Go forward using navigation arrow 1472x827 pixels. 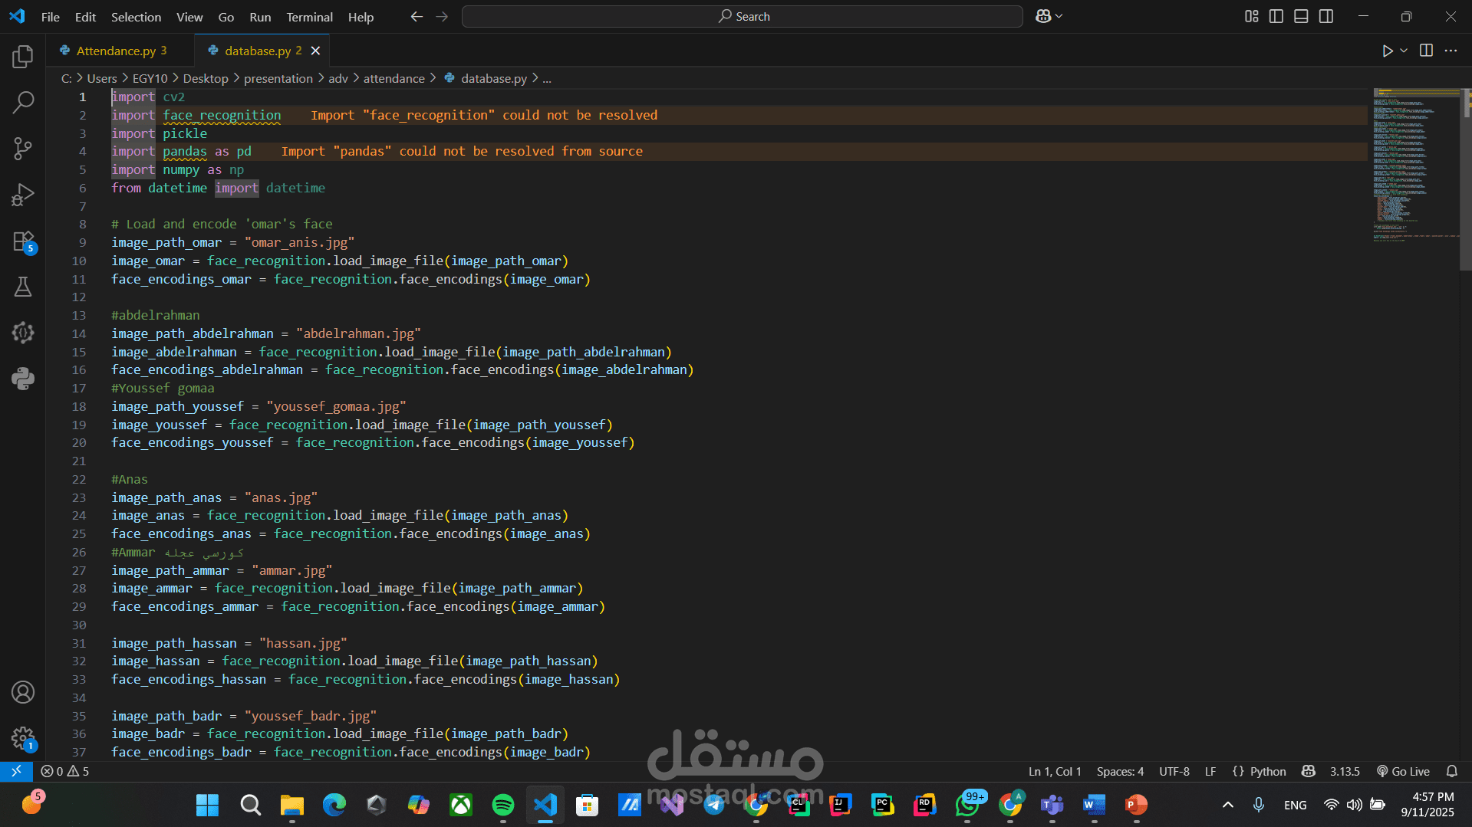pos(442,16)
